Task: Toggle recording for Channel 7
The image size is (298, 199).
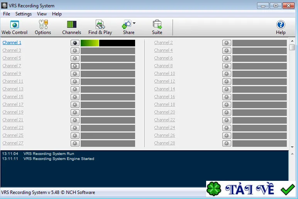Action: click(x=75, y=66)
